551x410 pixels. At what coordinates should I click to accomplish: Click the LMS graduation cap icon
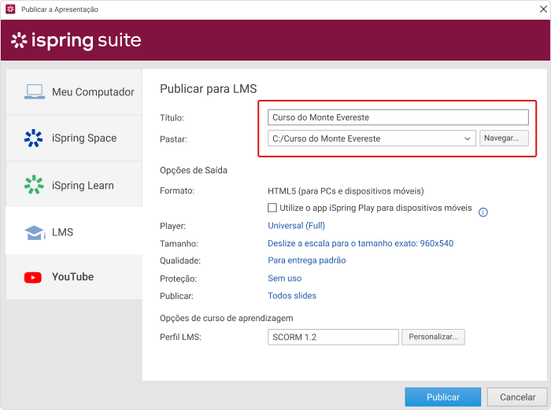[x=35, y=233]
